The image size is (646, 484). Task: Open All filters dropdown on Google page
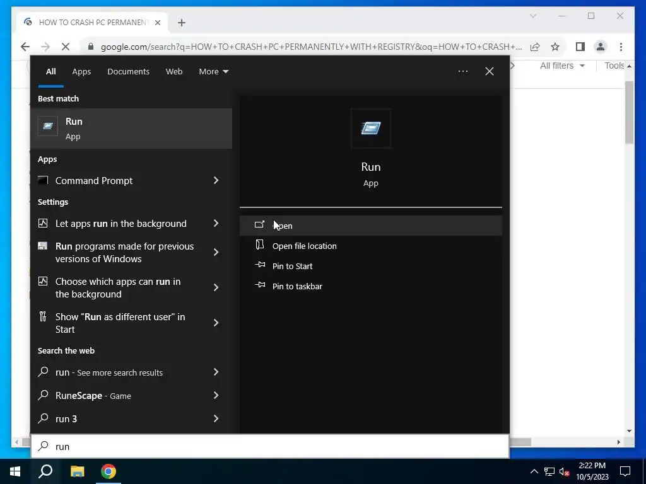point(562,66)
